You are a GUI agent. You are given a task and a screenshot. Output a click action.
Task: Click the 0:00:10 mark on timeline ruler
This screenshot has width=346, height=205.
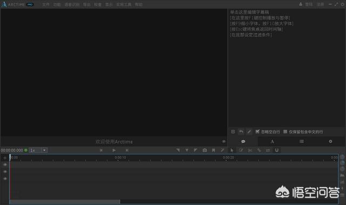click(121, 158)
